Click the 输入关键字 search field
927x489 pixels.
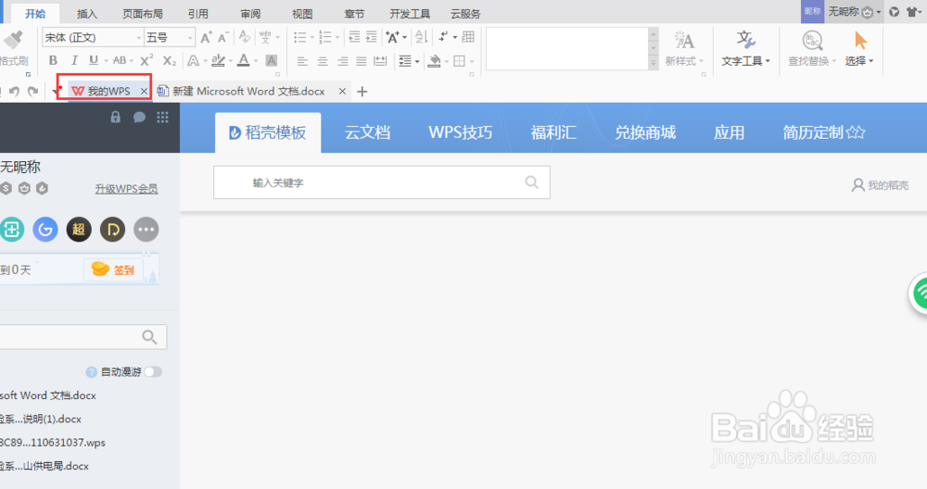pyautogui.click(x=382, y=182)
